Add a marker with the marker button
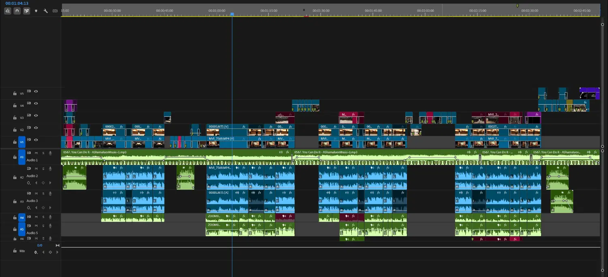Image resolution: width=608 pixels, height=277 pixels. [x=36, y=11]
